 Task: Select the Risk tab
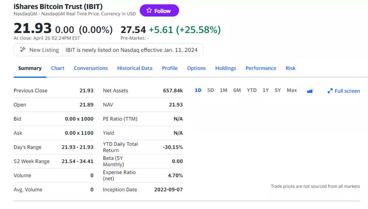(291, 68)
